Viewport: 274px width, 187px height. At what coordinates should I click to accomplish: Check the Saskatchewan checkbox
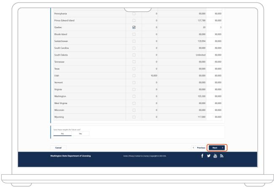coord(134,41)
